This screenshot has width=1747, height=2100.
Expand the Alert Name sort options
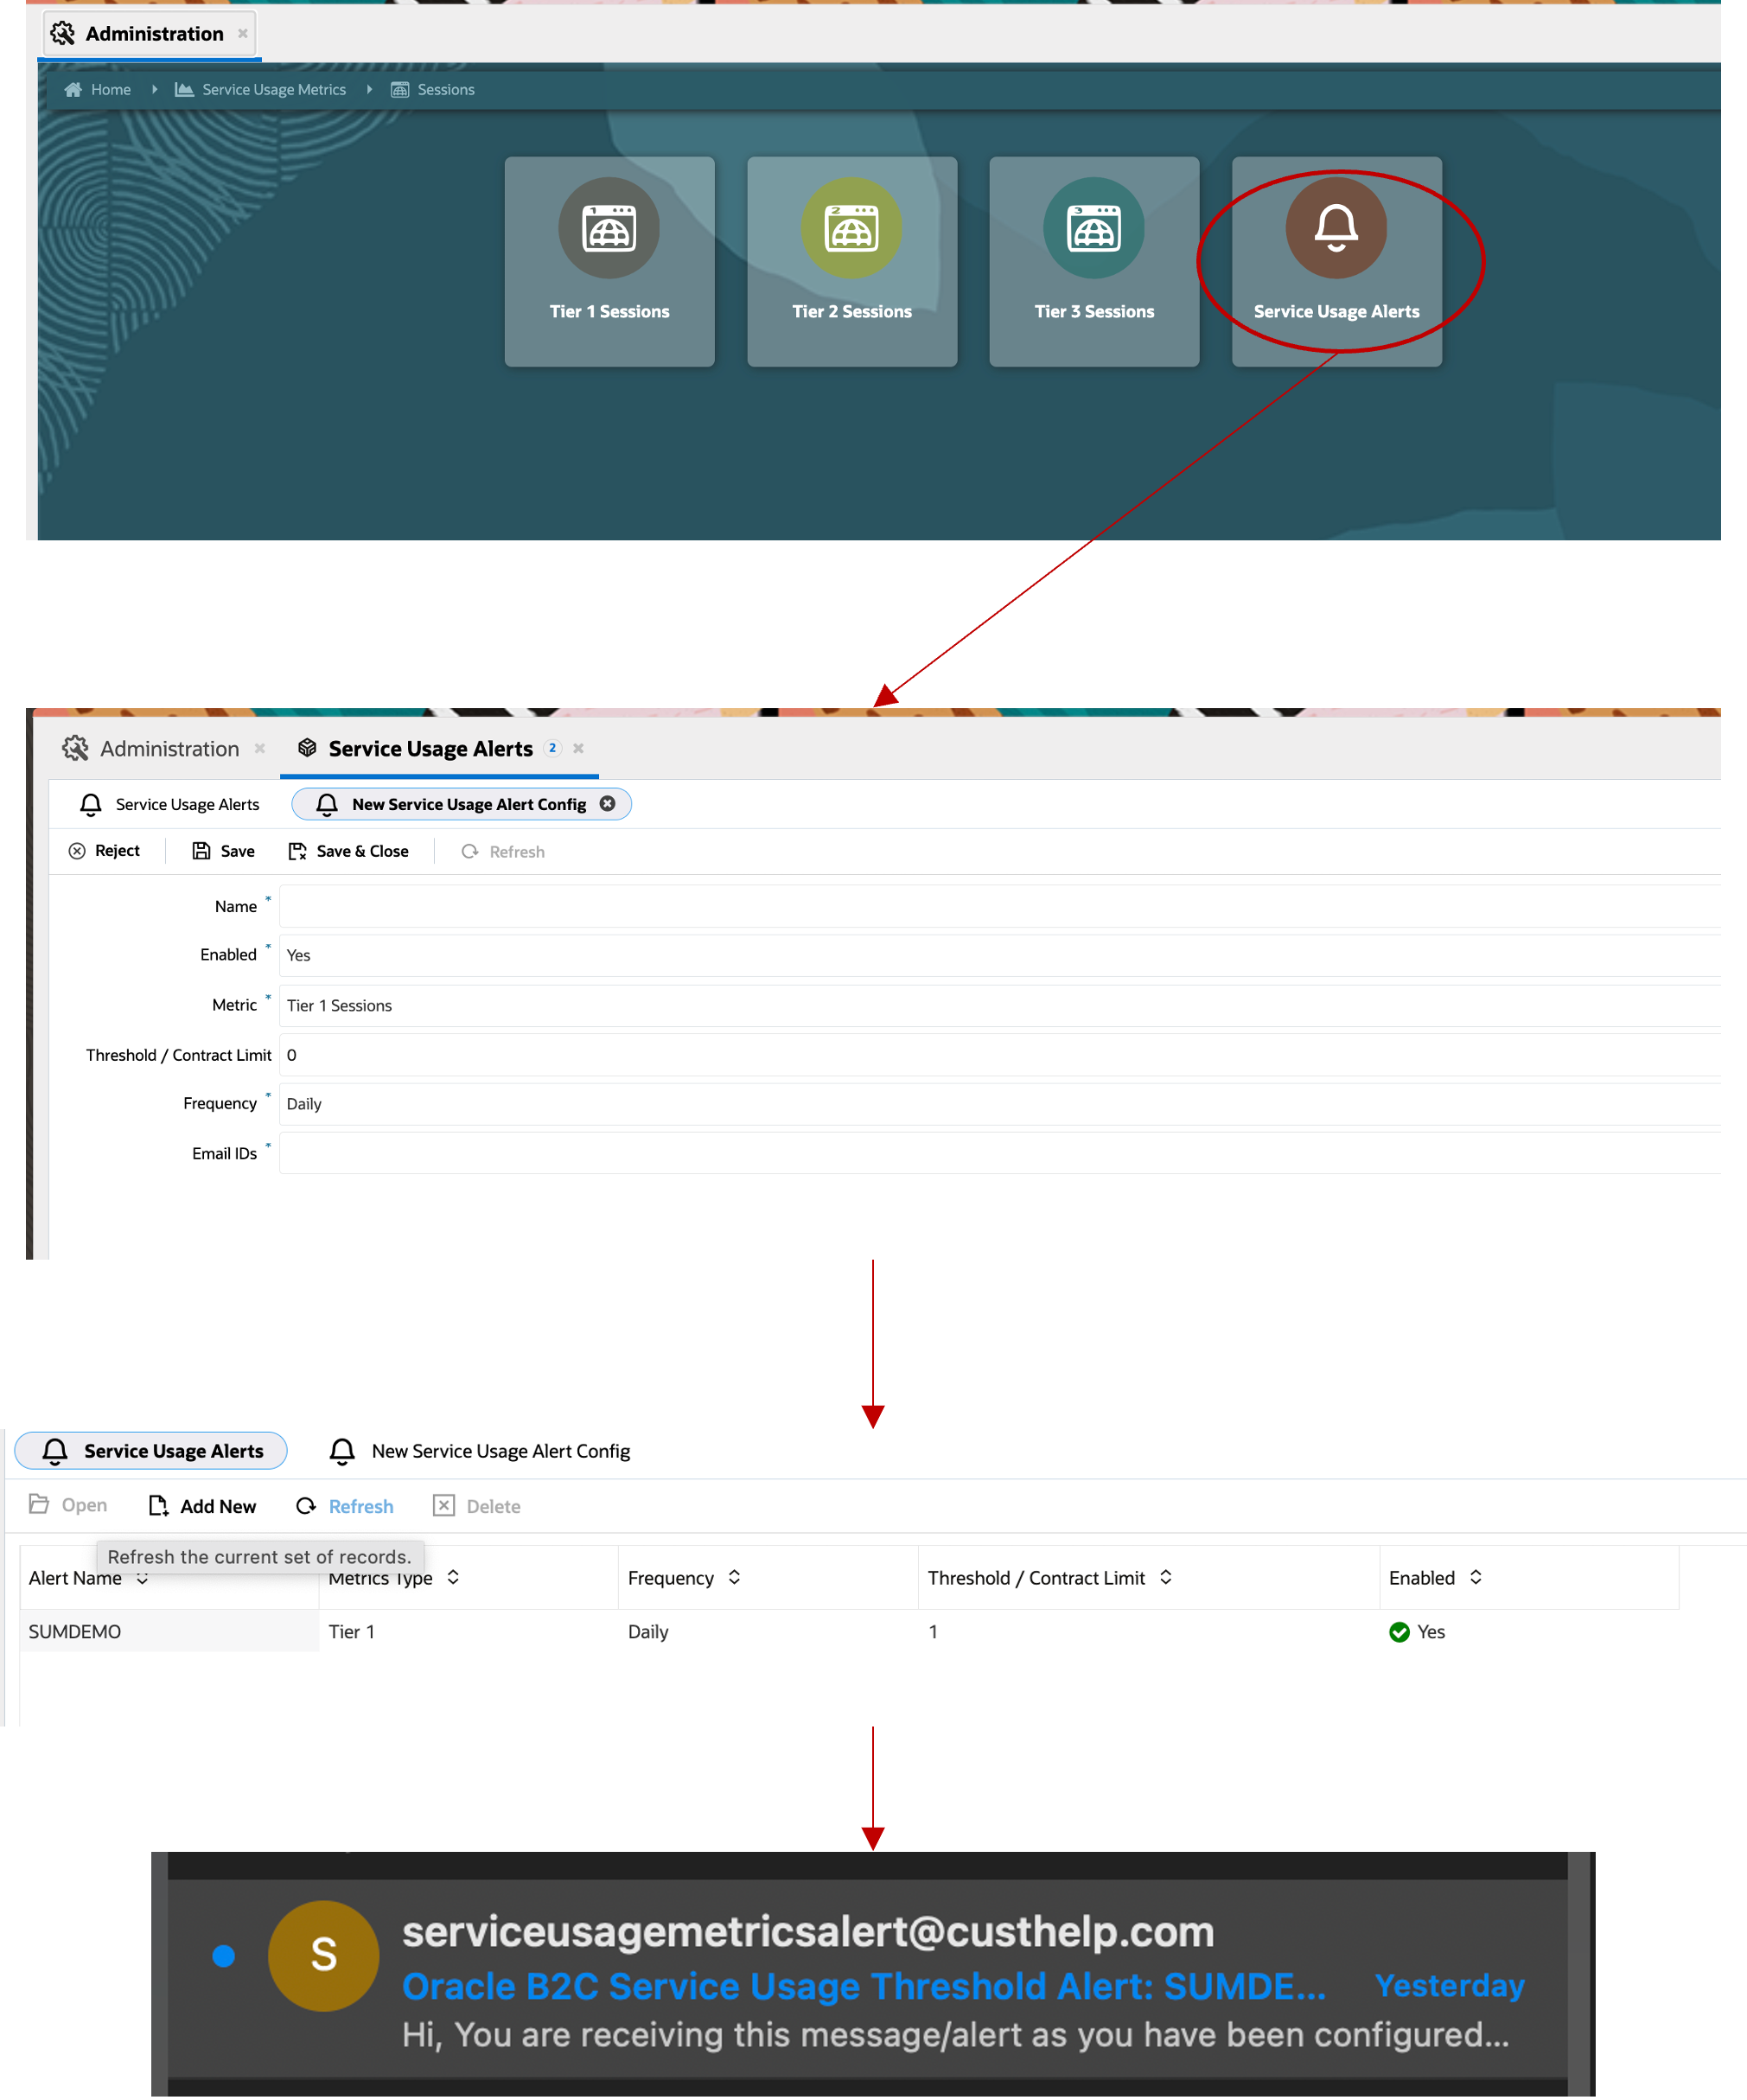139,1577
